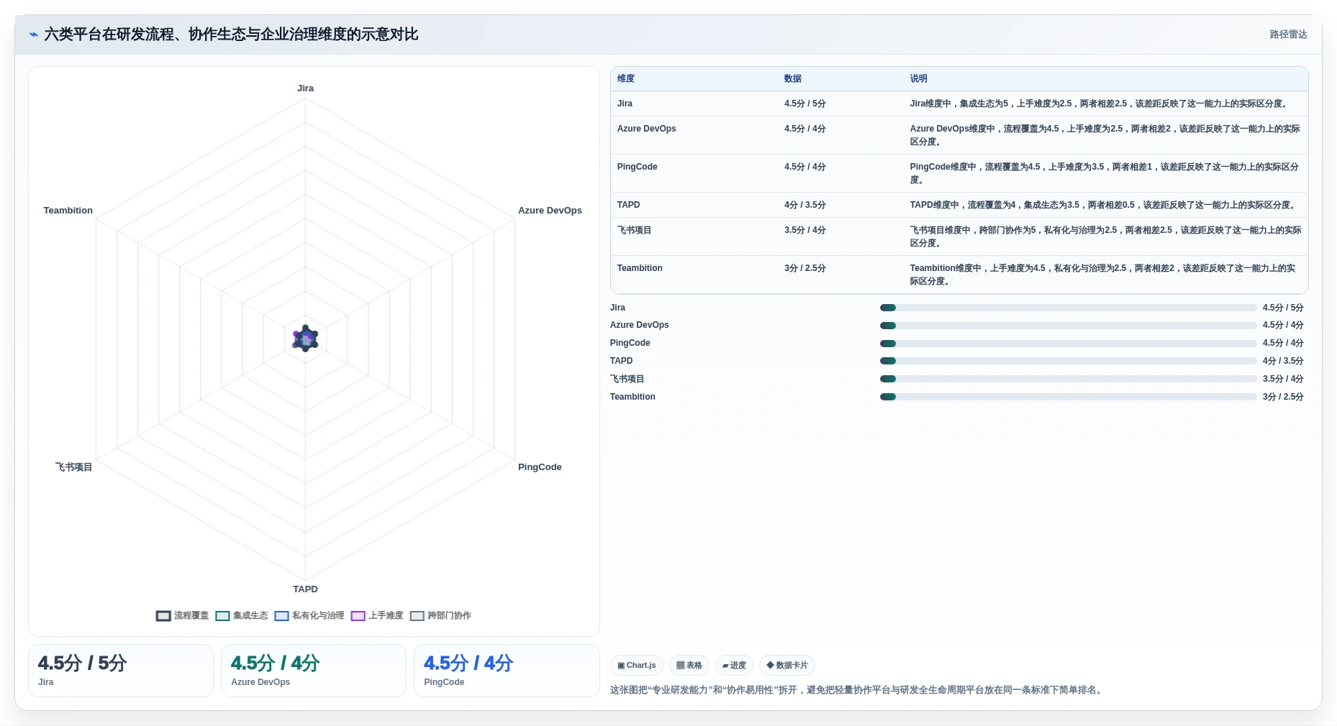This screenshot has width=1337, height=726.
Task: Click the footnote starting 这张图把
Action: point(858,690)
